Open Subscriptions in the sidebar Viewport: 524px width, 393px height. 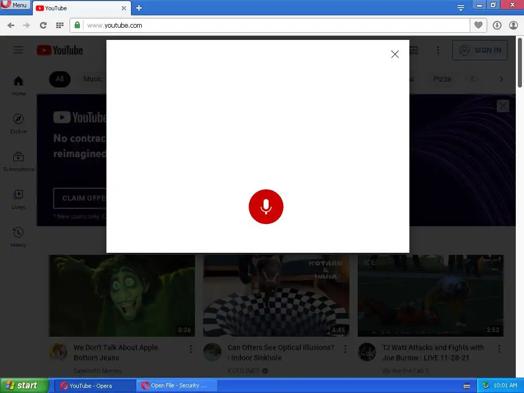click(x=18, y=161)
